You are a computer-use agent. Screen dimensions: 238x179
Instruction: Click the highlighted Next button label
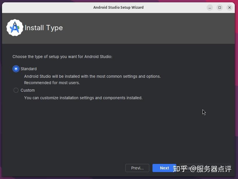pos(164,168)
